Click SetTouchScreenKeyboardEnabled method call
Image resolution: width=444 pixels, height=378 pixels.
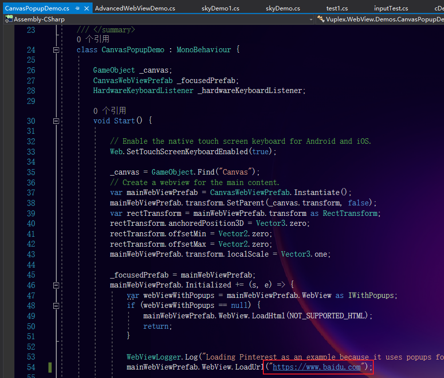pos(187,152)
